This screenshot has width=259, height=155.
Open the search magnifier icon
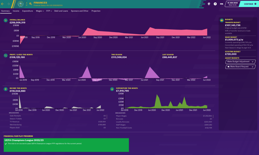point(31,4)
